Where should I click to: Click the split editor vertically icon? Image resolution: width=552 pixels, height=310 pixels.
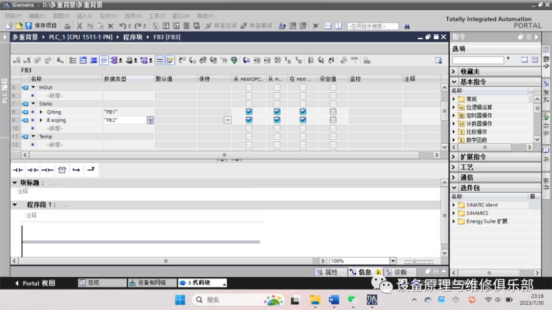338,25
